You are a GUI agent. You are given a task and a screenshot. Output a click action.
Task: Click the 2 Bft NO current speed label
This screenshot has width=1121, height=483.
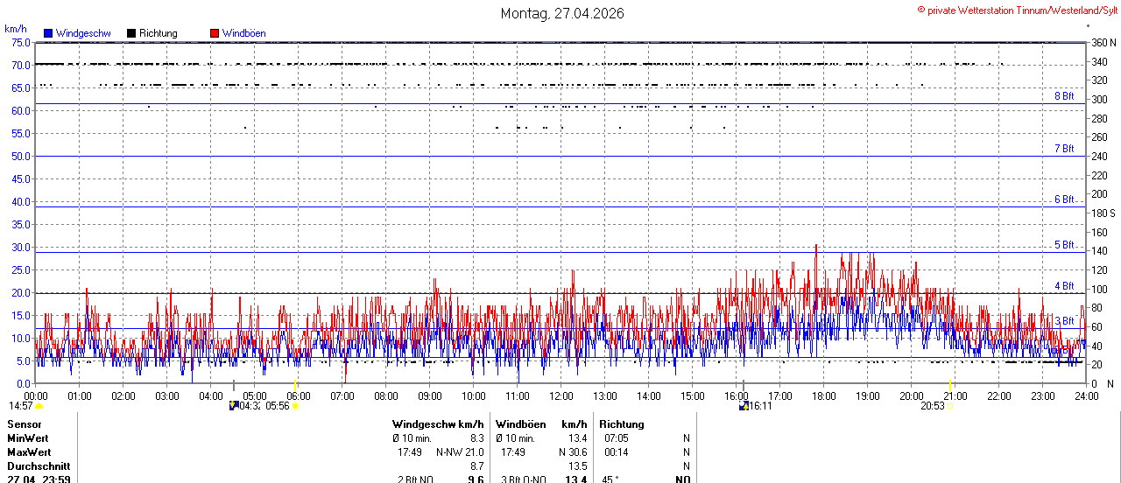(x=415, y=479)
